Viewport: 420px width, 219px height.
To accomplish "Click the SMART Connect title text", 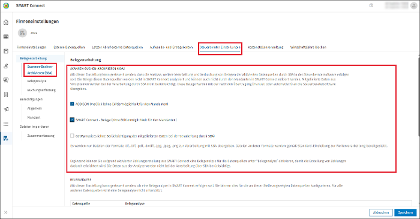I will tap(30, 5).
